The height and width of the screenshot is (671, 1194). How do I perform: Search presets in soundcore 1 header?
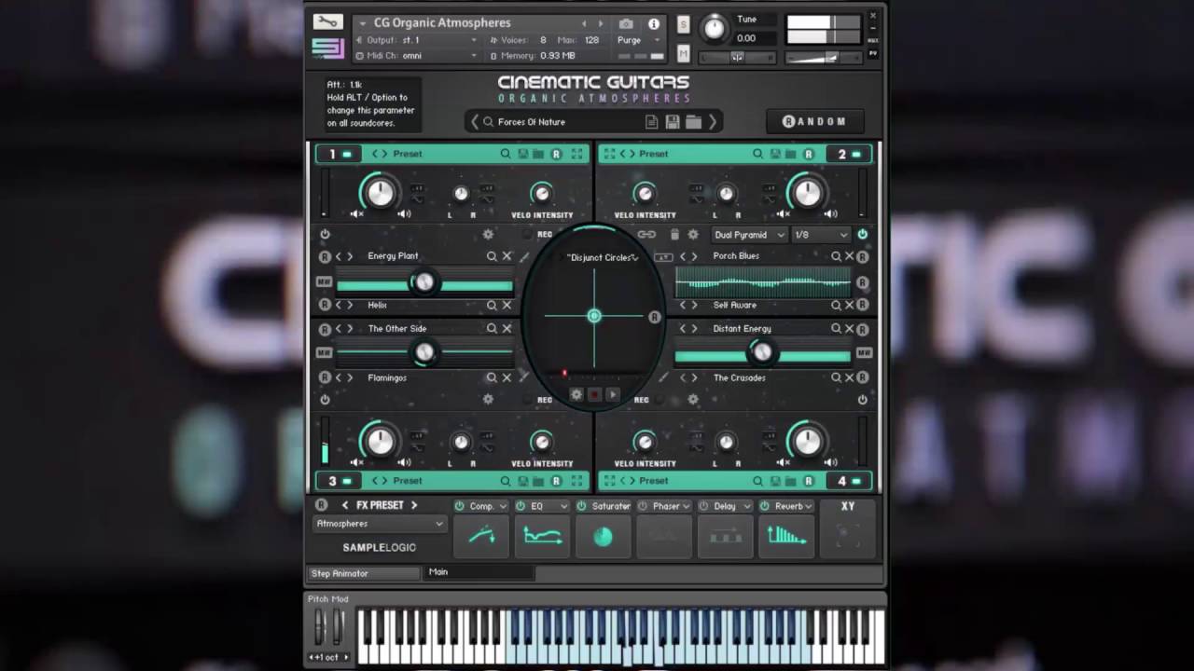506,154
